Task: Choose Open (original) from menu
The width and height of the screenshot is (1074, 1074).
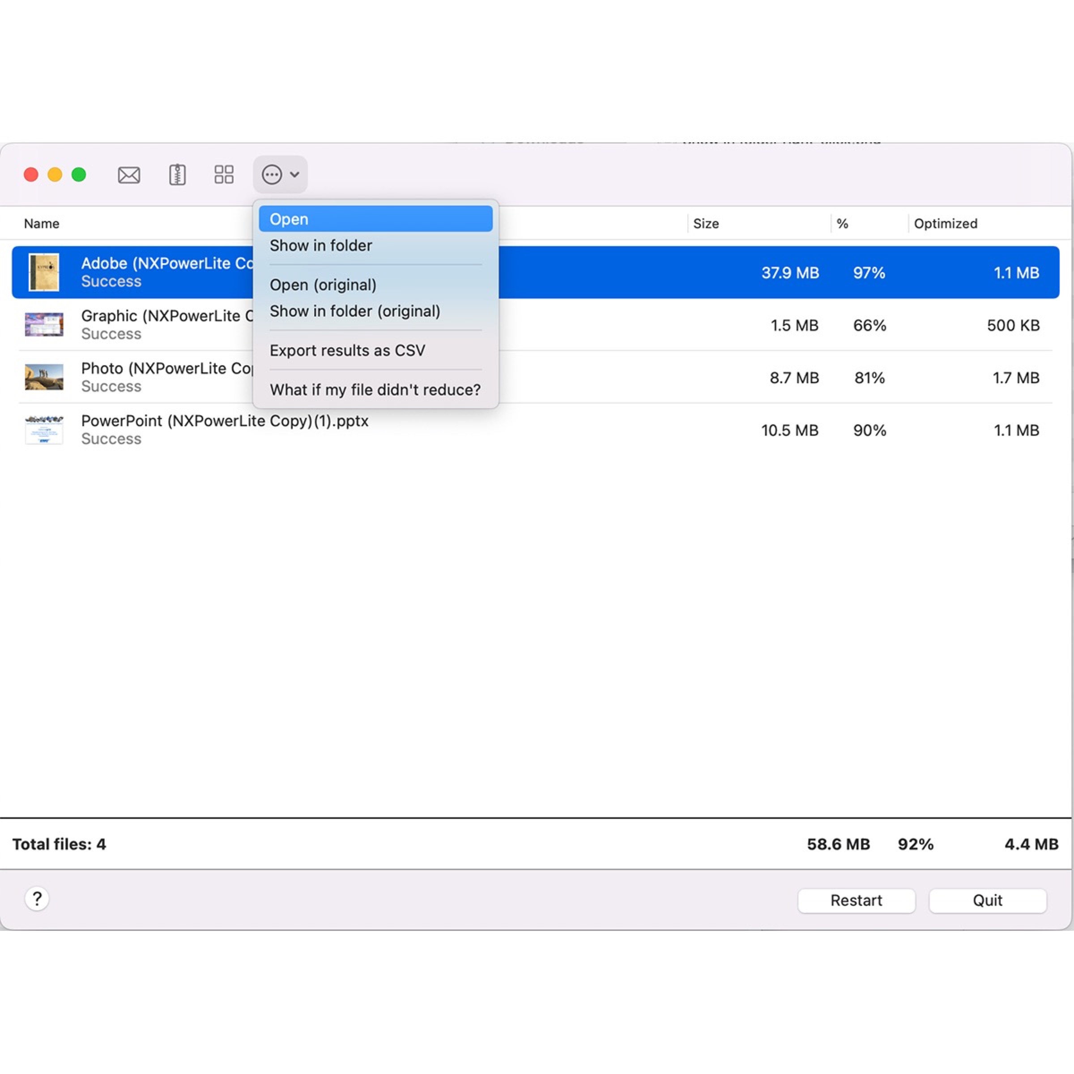Action: click(x=323, y=285)
